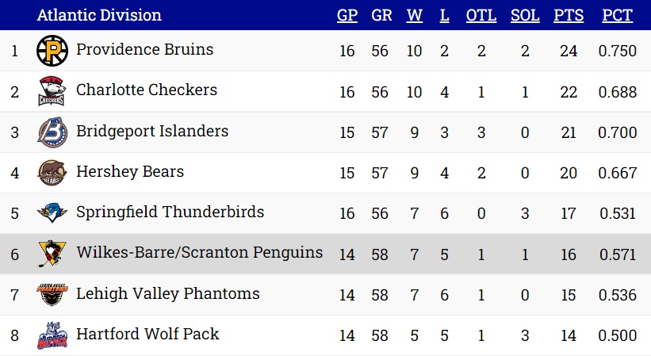Sort standings by GP column

click(347, 15)
